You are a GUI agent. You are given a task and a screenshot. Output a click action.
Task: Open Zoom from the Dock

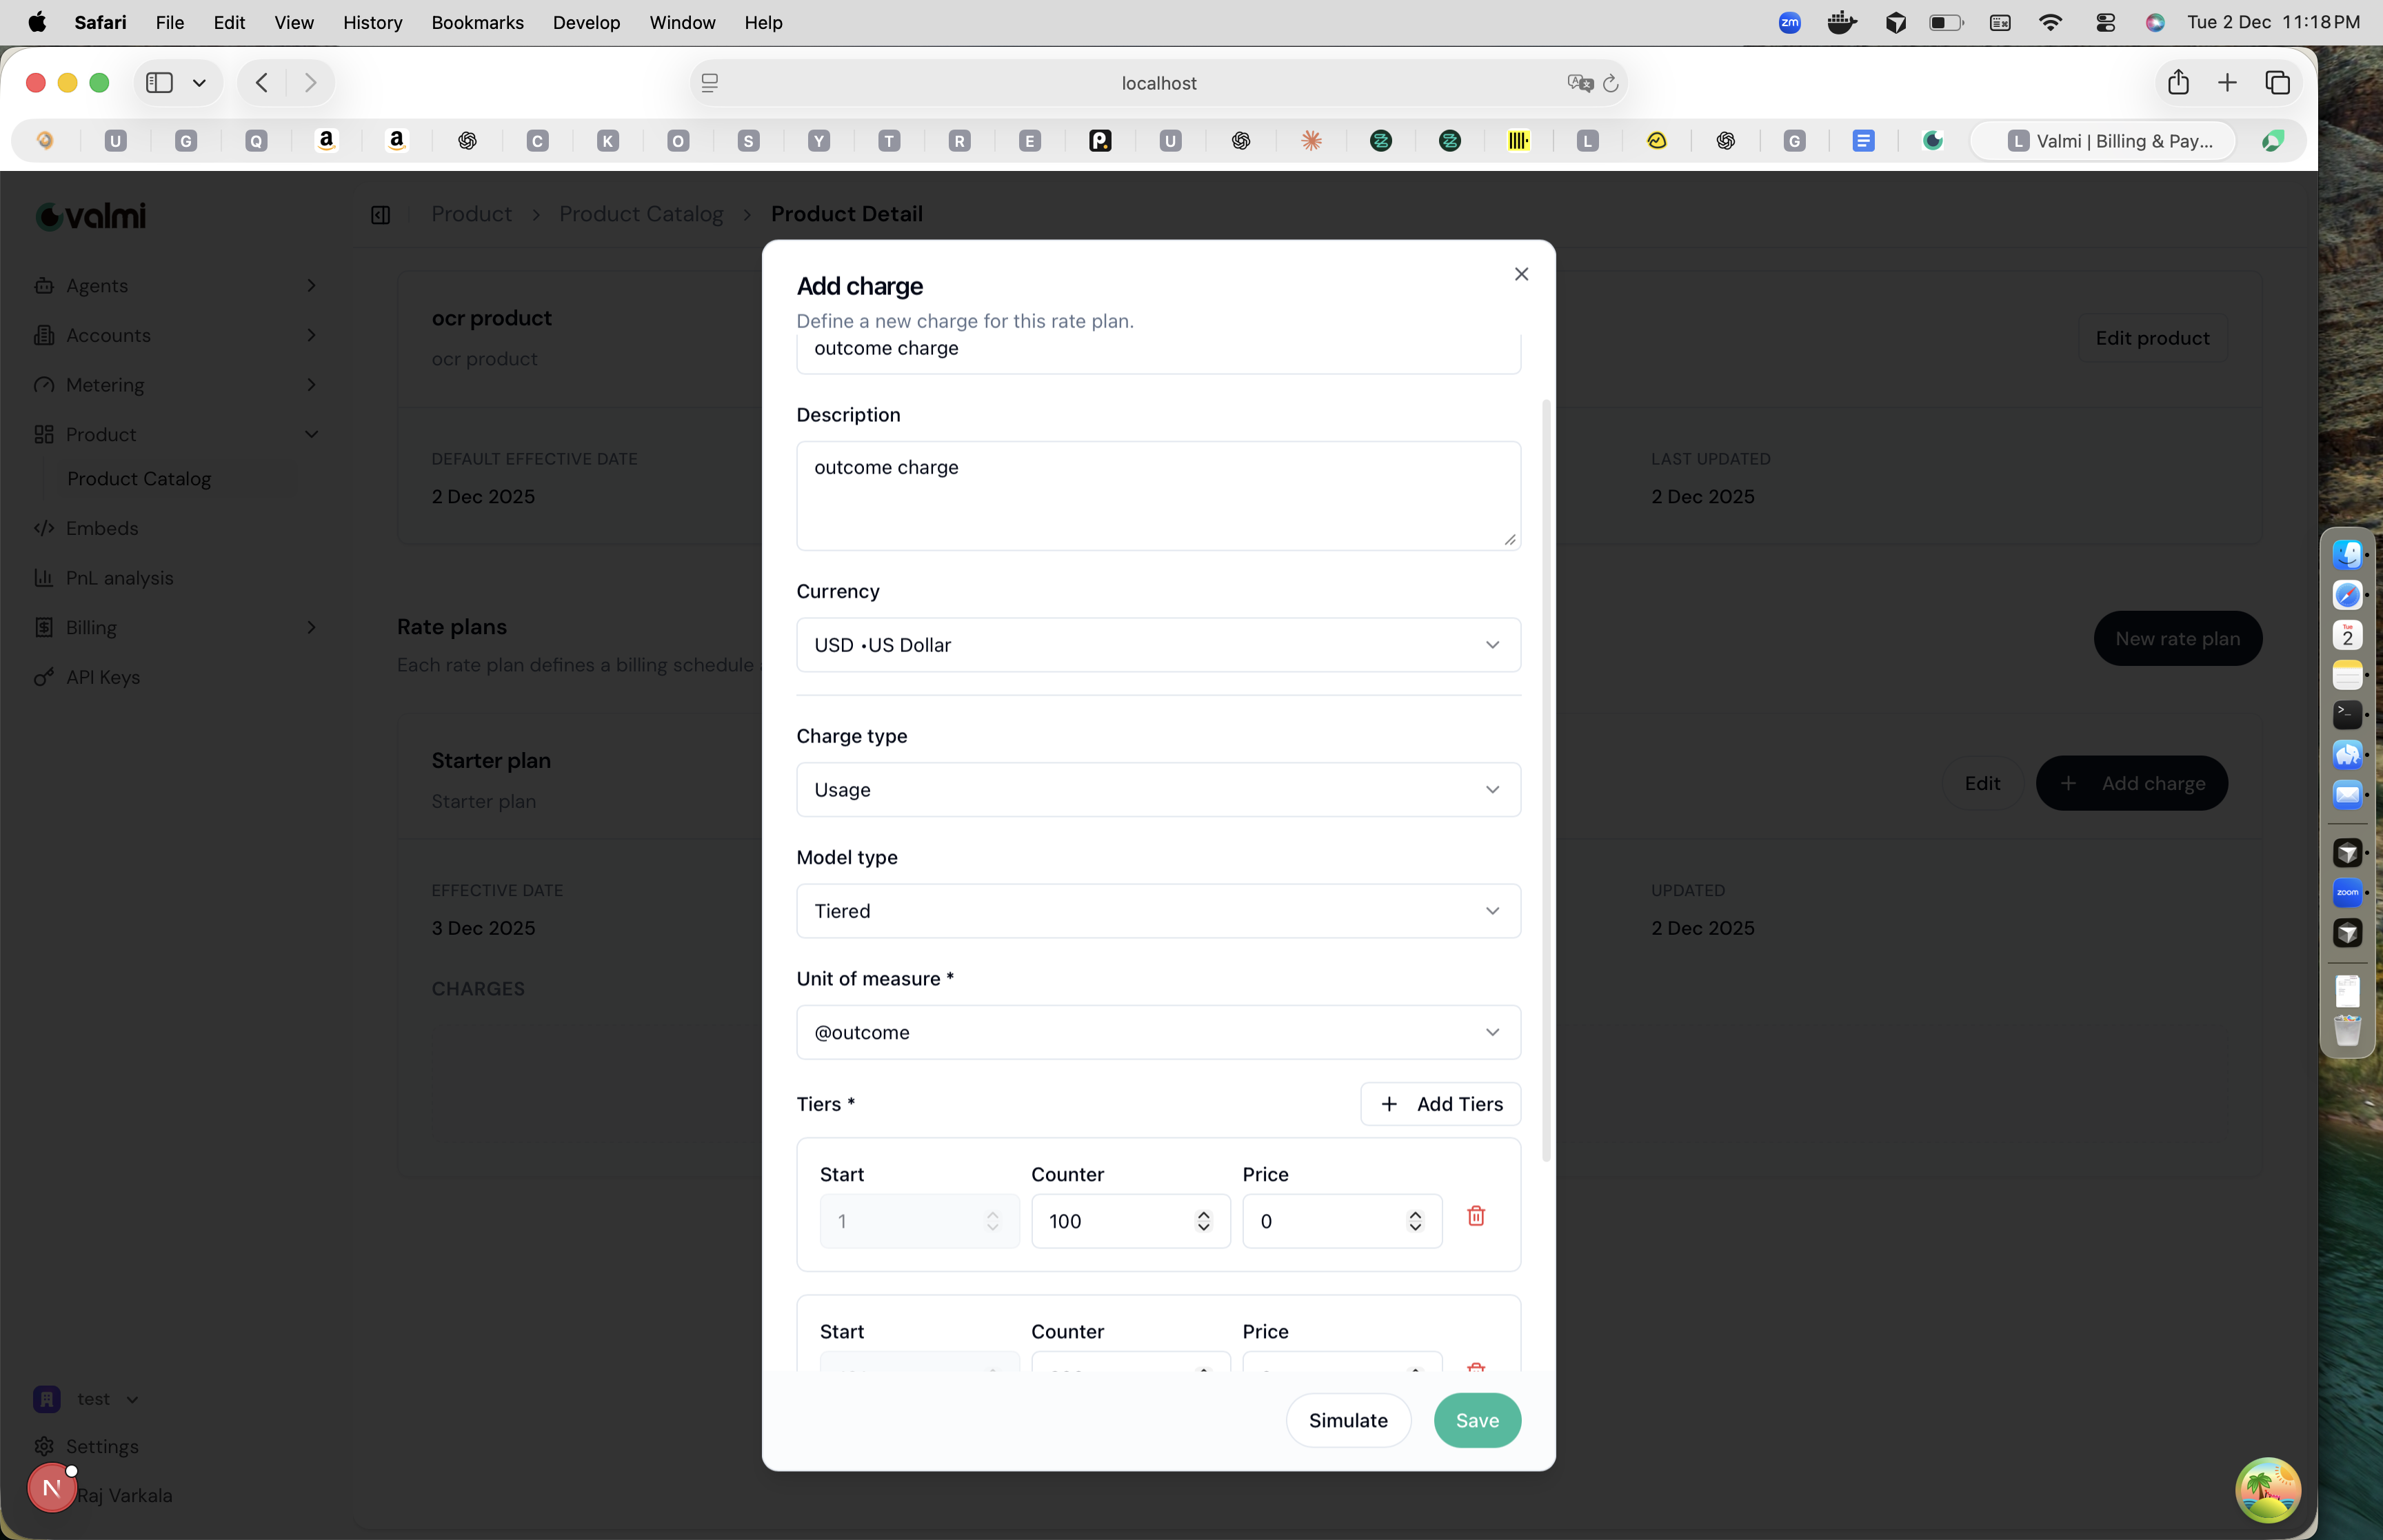pos(2348,893)
